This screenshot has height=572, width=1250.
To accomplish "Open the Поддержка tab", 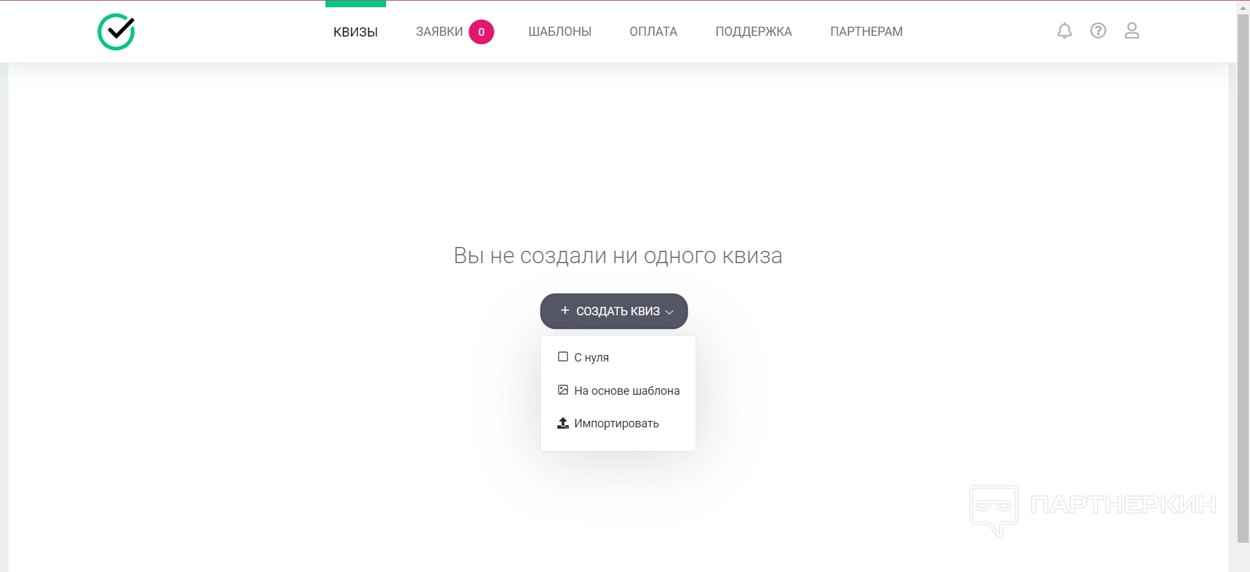I will (754, 31).
